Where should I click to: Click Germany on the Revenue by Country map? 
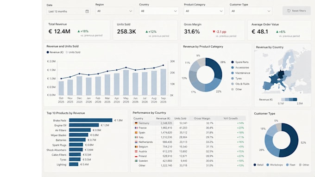pos(281,74)
